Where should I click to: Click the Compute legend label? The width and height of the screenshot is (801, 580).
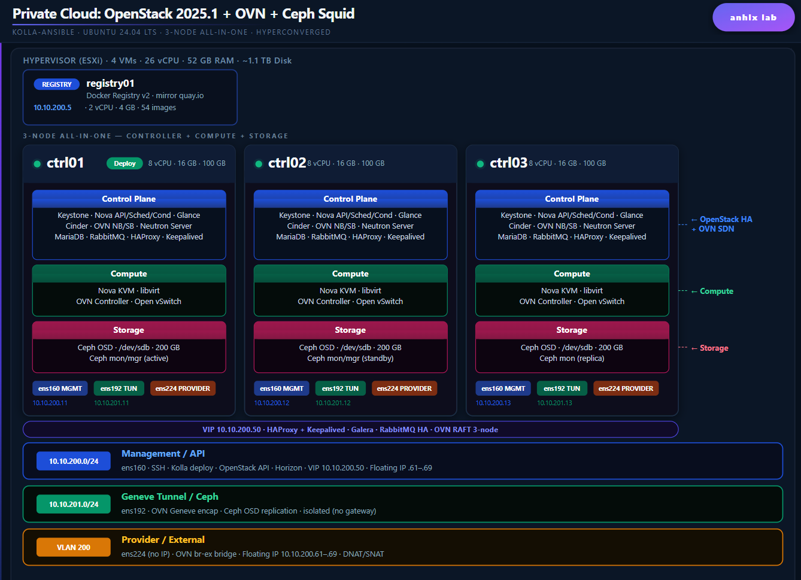point(712,291)
